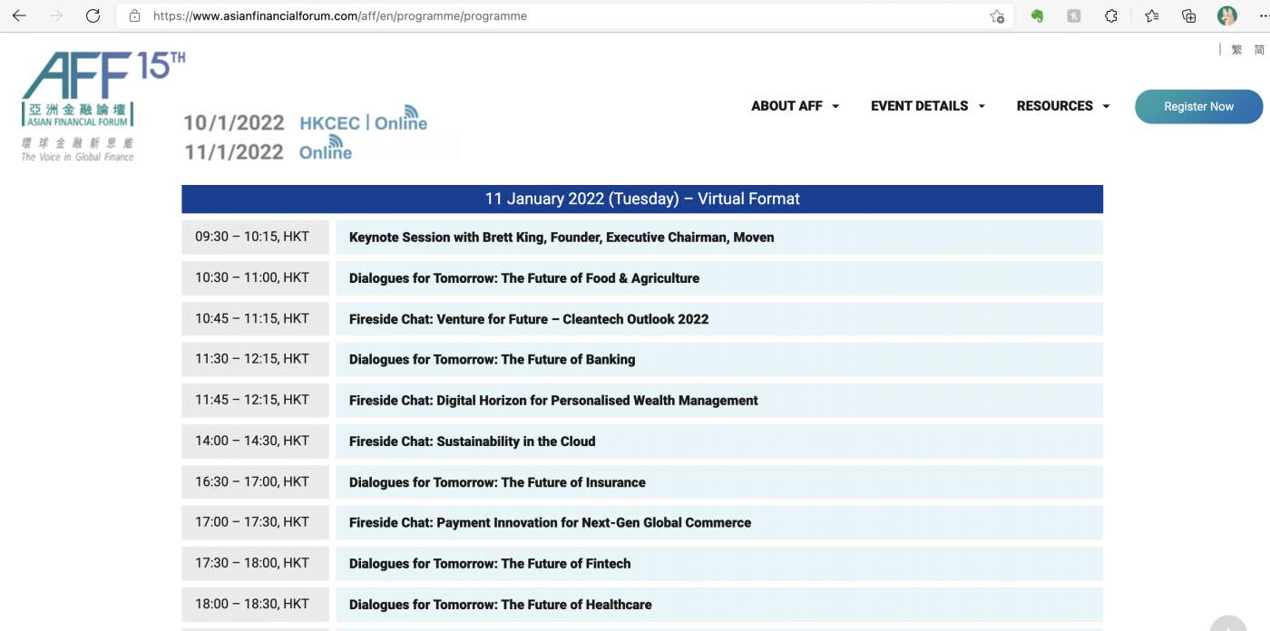Click the 09:30 – 10:15, HKT time cell
This screenshot has width=1270, height=631.
point(255,238)
